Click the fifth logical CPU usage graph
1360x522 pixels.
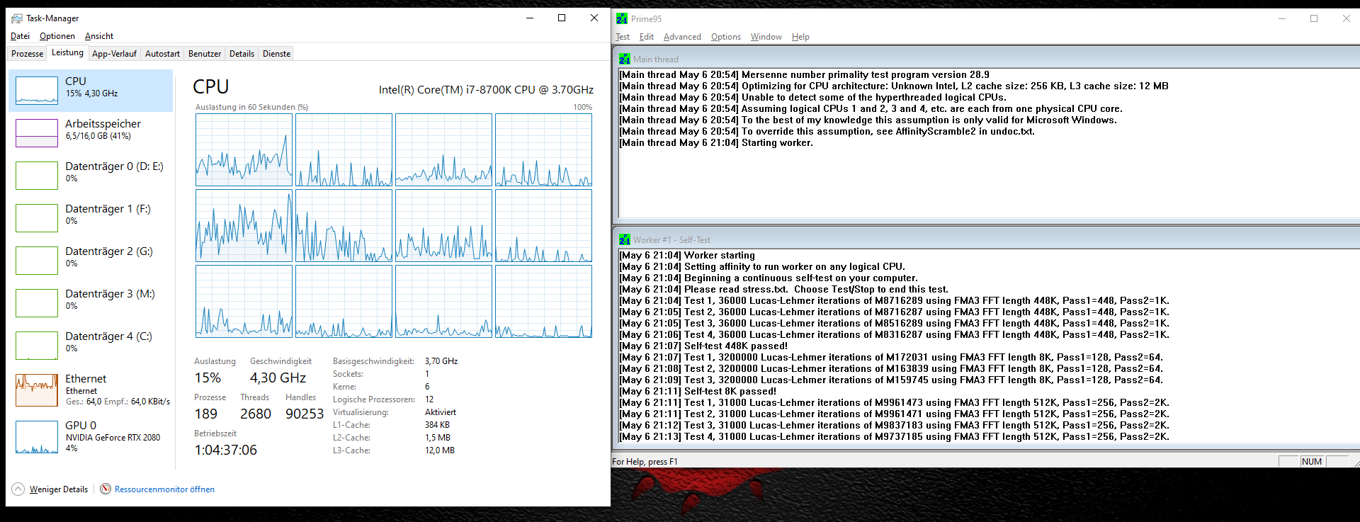click(x=244, y=225)
